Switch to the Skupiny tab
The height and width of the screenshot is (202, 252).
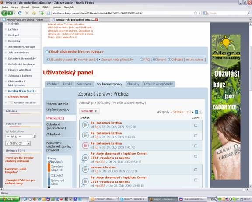pyautogui.click(x=133, y=84)
